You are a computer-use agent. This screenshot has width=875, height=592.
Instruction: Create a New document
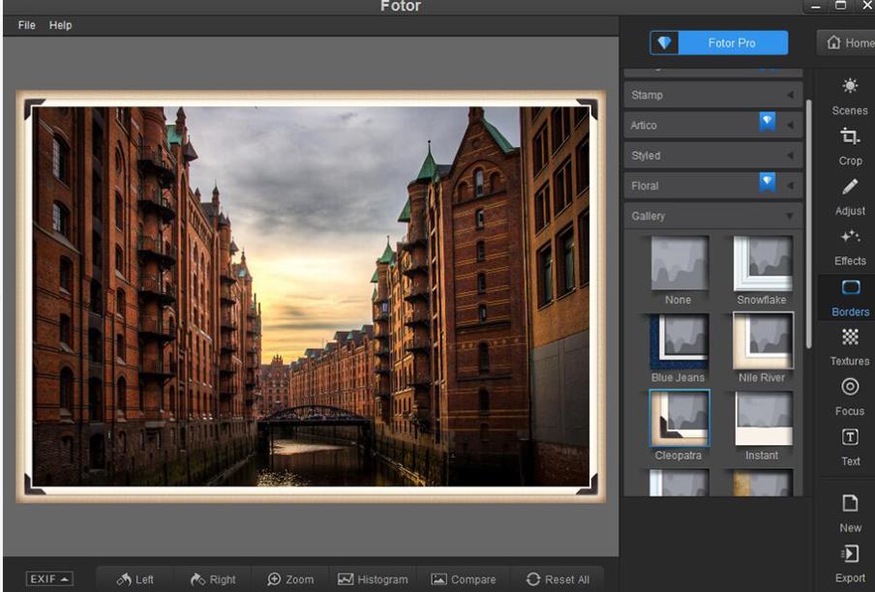click(x=849, y=514)
